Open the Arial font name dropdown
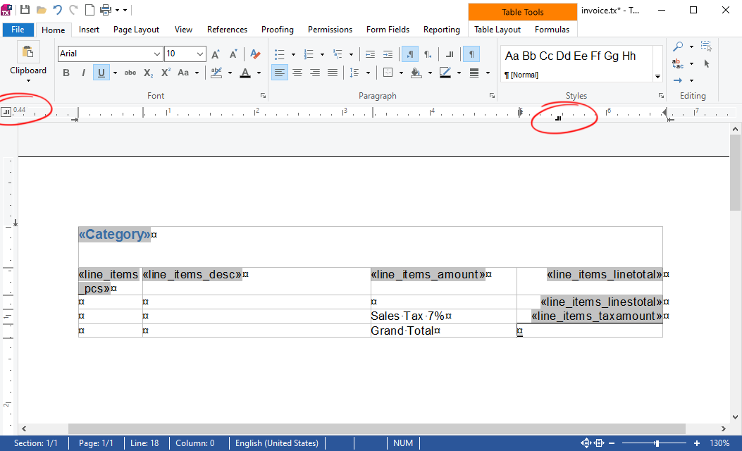The image size is (742, 451). click(157, 54)
